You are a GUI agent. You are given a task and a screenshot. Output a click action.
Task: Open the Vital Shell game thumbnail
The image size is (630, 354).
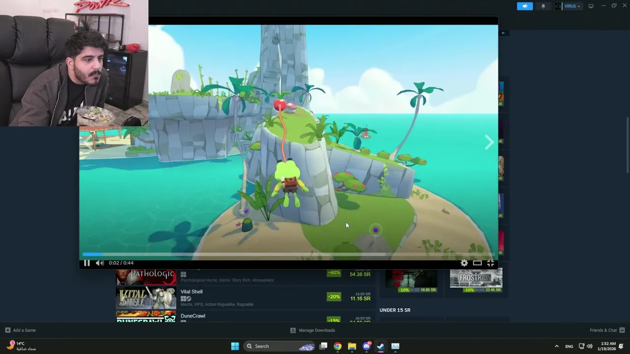[146, 298]
